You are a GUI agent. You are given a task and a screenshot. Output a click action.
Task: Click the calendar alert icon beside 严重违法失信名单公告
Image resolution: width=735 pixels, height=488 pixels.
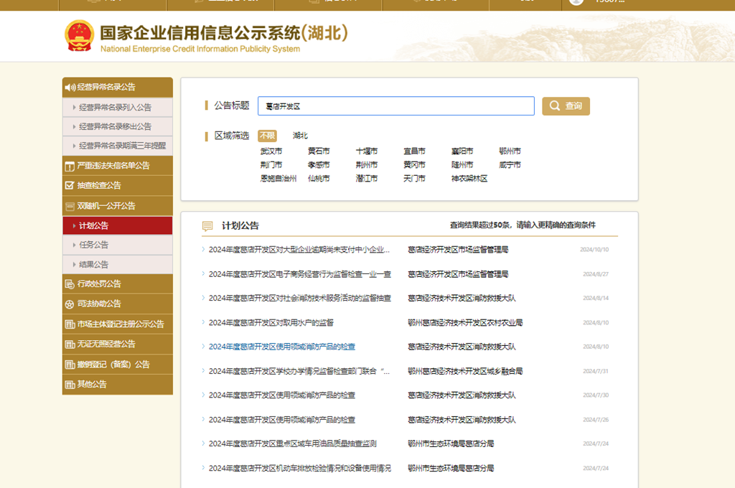pyautogui.click(x=70, y=166)
